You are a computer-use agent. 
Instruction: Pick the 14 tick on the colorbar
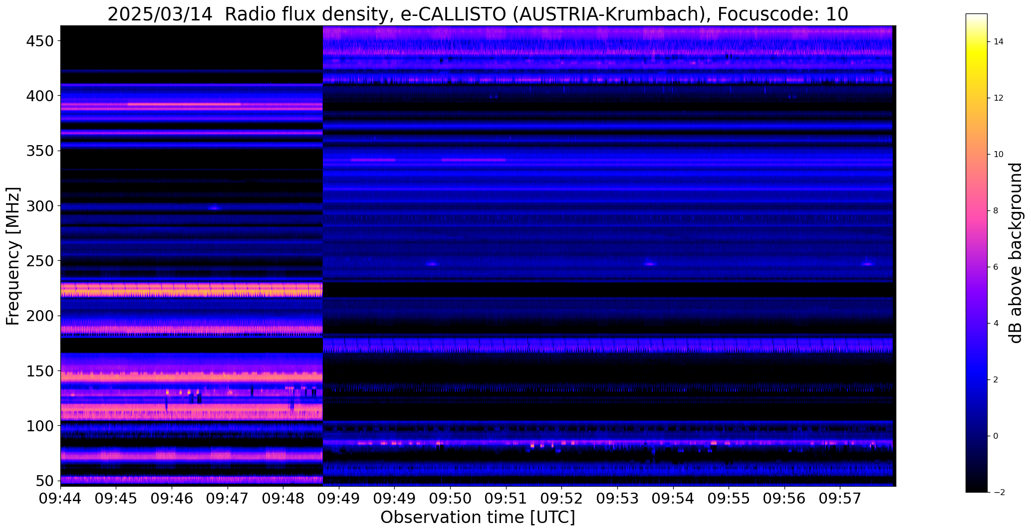999,42
